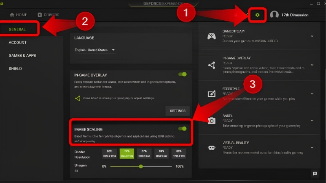The width and height of the screenshot is (326, 183).
Task: Select the 77% render resolution option
Action: point(127,154)
